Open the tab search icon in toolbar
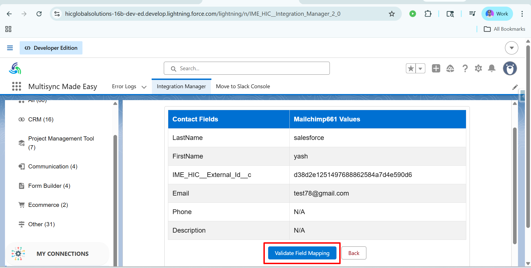531x268 pixels. (x=450, y=14)
